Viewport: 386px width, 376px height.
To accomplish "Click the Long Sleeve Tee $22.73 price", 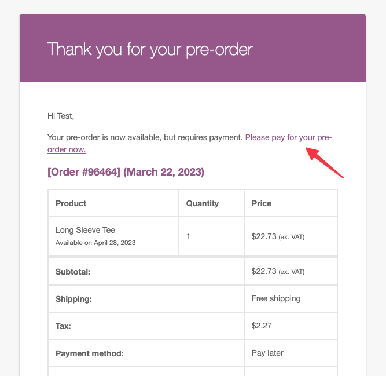I will [x=264, y=236].
